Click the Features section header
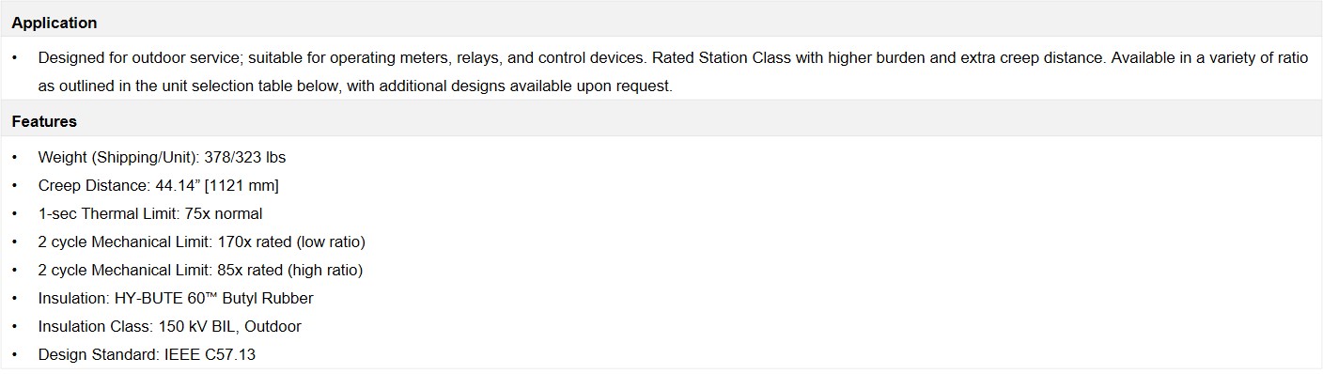Image resolution: width=1323 pixels, height=374 pixels. pos(44,121)
